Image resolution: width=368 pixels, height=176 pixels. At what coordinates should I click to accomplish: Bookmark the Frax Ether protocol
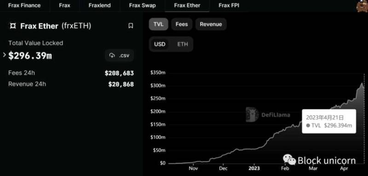click(131, 26)
